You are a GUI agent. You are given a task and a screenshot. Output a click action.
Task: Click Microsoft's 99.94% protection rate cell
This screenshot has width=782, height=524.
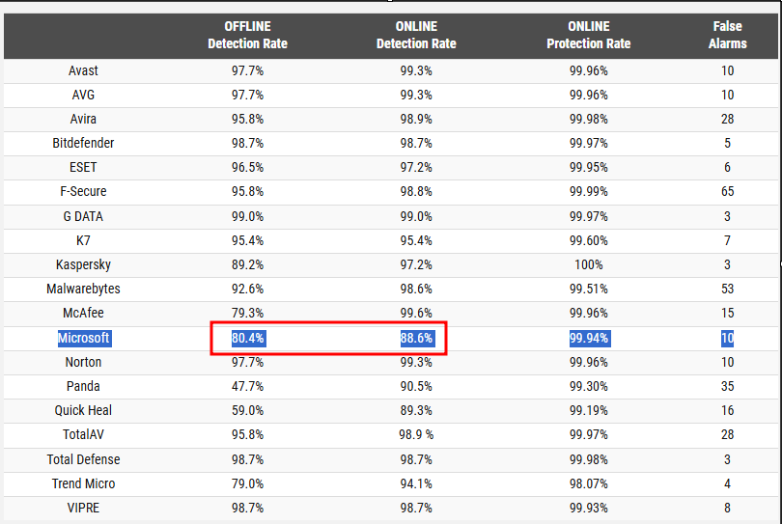coord(588,338)
